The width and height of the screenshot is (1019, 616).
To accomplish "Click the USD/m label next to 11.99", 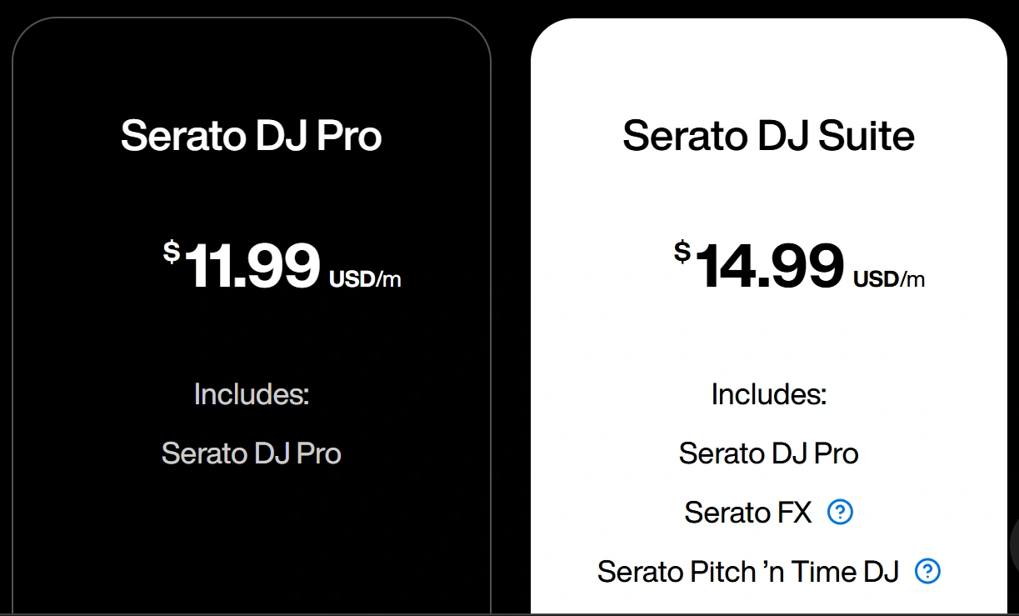I will (x=365, y=279).
